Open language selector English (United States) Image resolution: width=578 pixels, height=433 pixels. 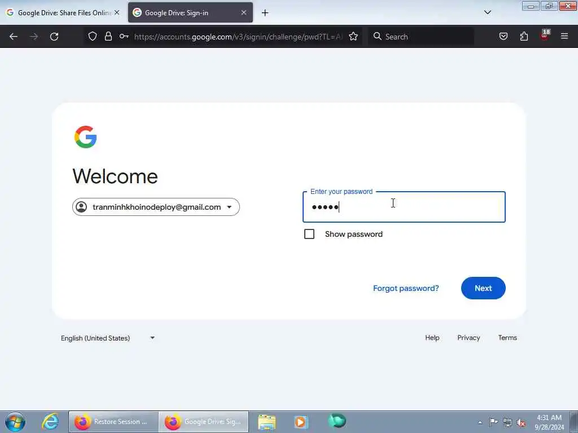(108, 338)
